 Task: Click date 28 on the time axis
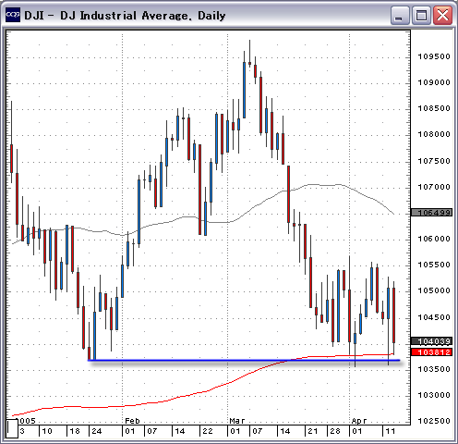click(x=335, y=431)
